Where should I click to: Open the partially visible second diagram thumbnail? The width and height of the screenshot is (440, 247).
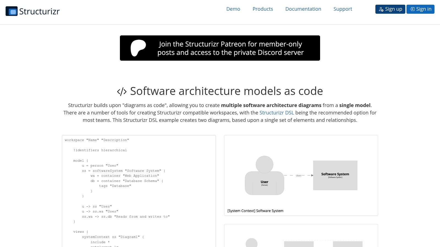[x=301, y=235]
